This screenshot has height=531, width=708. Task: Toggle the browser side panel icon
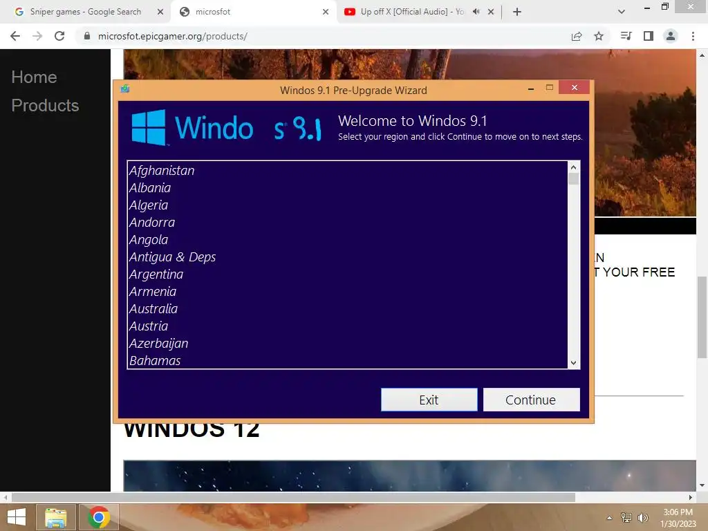click(x=649, y=36)
